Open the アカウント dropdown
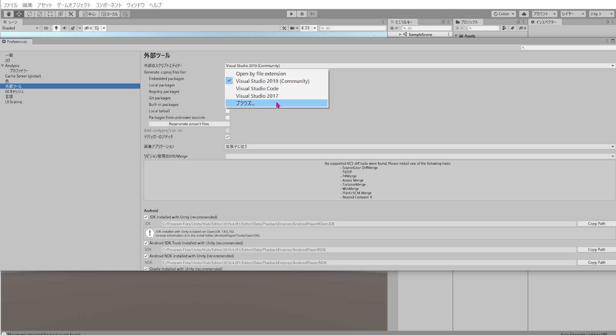Screen dimensions: 616x335 point(544,14)
